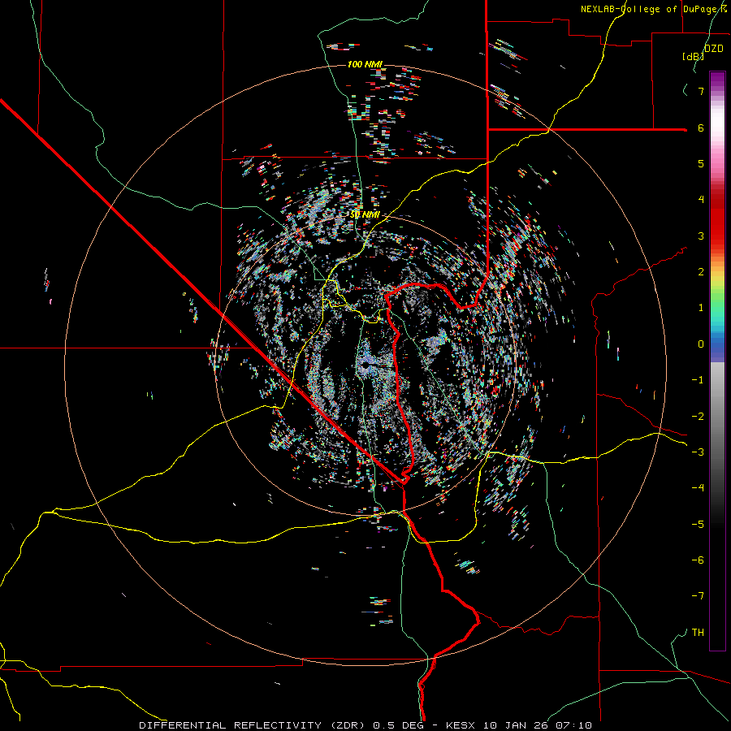This screenshot has height=731, width=731.
Task: Click the "[dB]" unit label above the scale
Action: click(693, 56)
